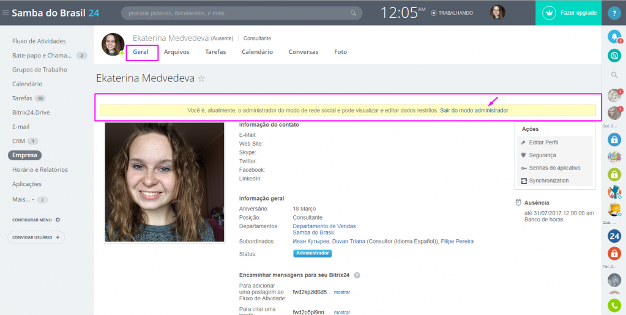Image resolution: width=626 pixels, height=315 pixels.
Task: Click mostrar for Fluxo de Atividade address
Action: coord(341,292)
